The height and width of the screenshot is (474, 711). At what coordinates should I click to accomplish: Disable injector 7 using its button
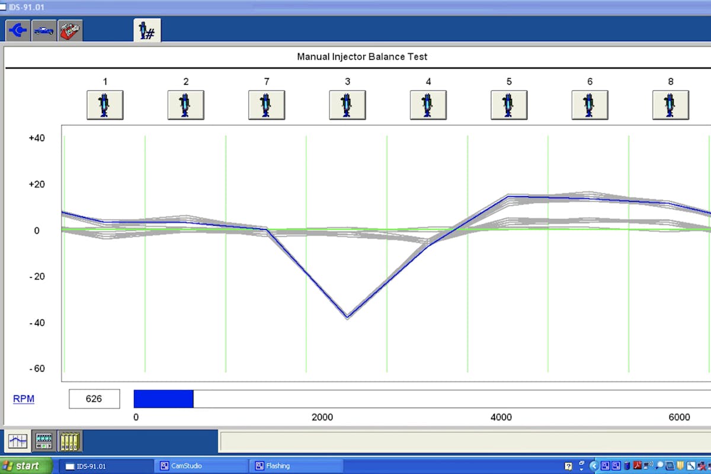(x=266, y=105)
